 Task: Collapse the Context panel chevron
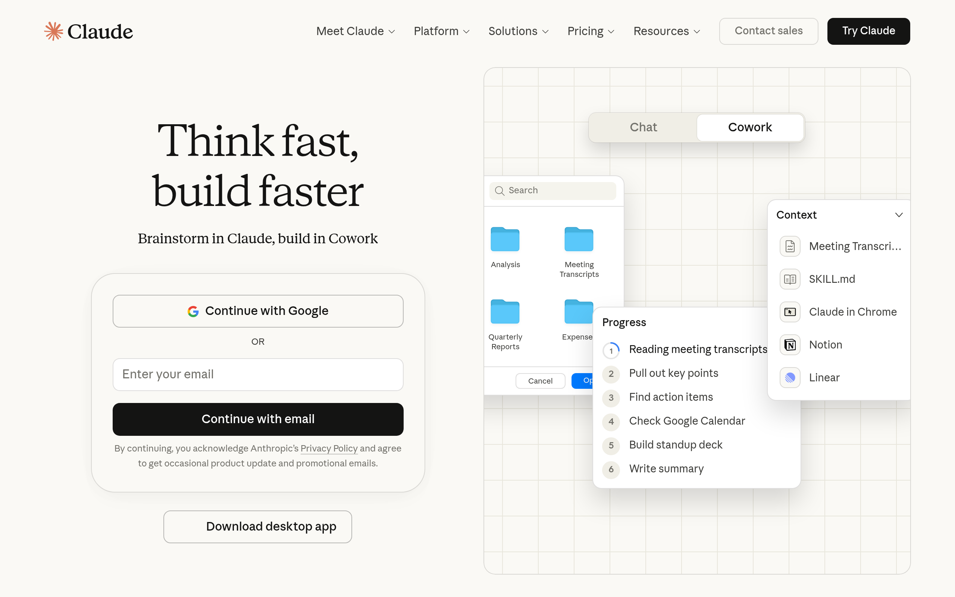click(899, 215)
